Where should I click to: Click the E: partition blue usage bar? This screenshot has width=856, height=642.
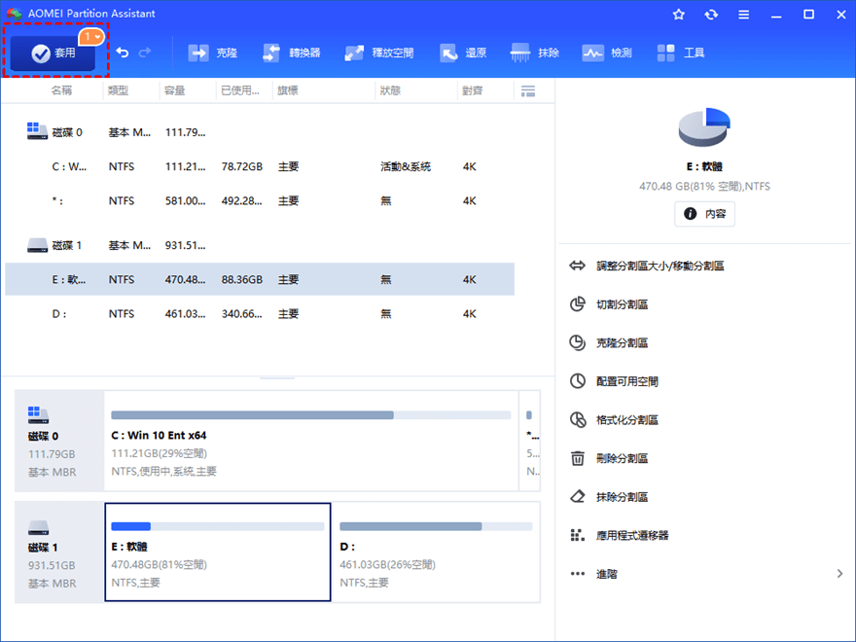coord(218,526)
